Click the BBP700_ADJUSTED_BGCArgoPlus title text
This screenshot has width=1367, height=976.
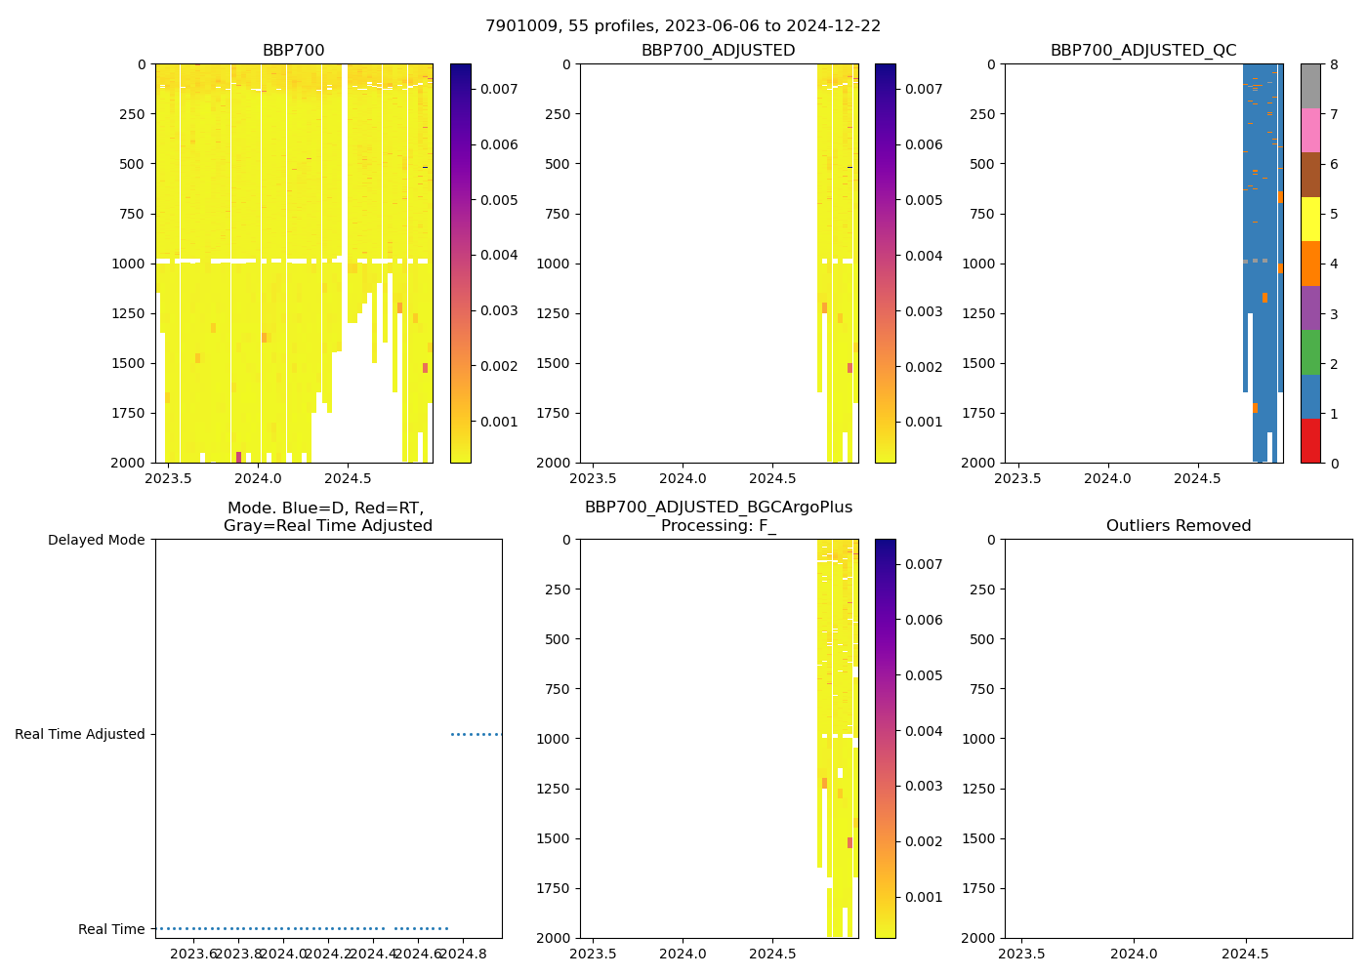pyautogui.click(x=718, y=508)
